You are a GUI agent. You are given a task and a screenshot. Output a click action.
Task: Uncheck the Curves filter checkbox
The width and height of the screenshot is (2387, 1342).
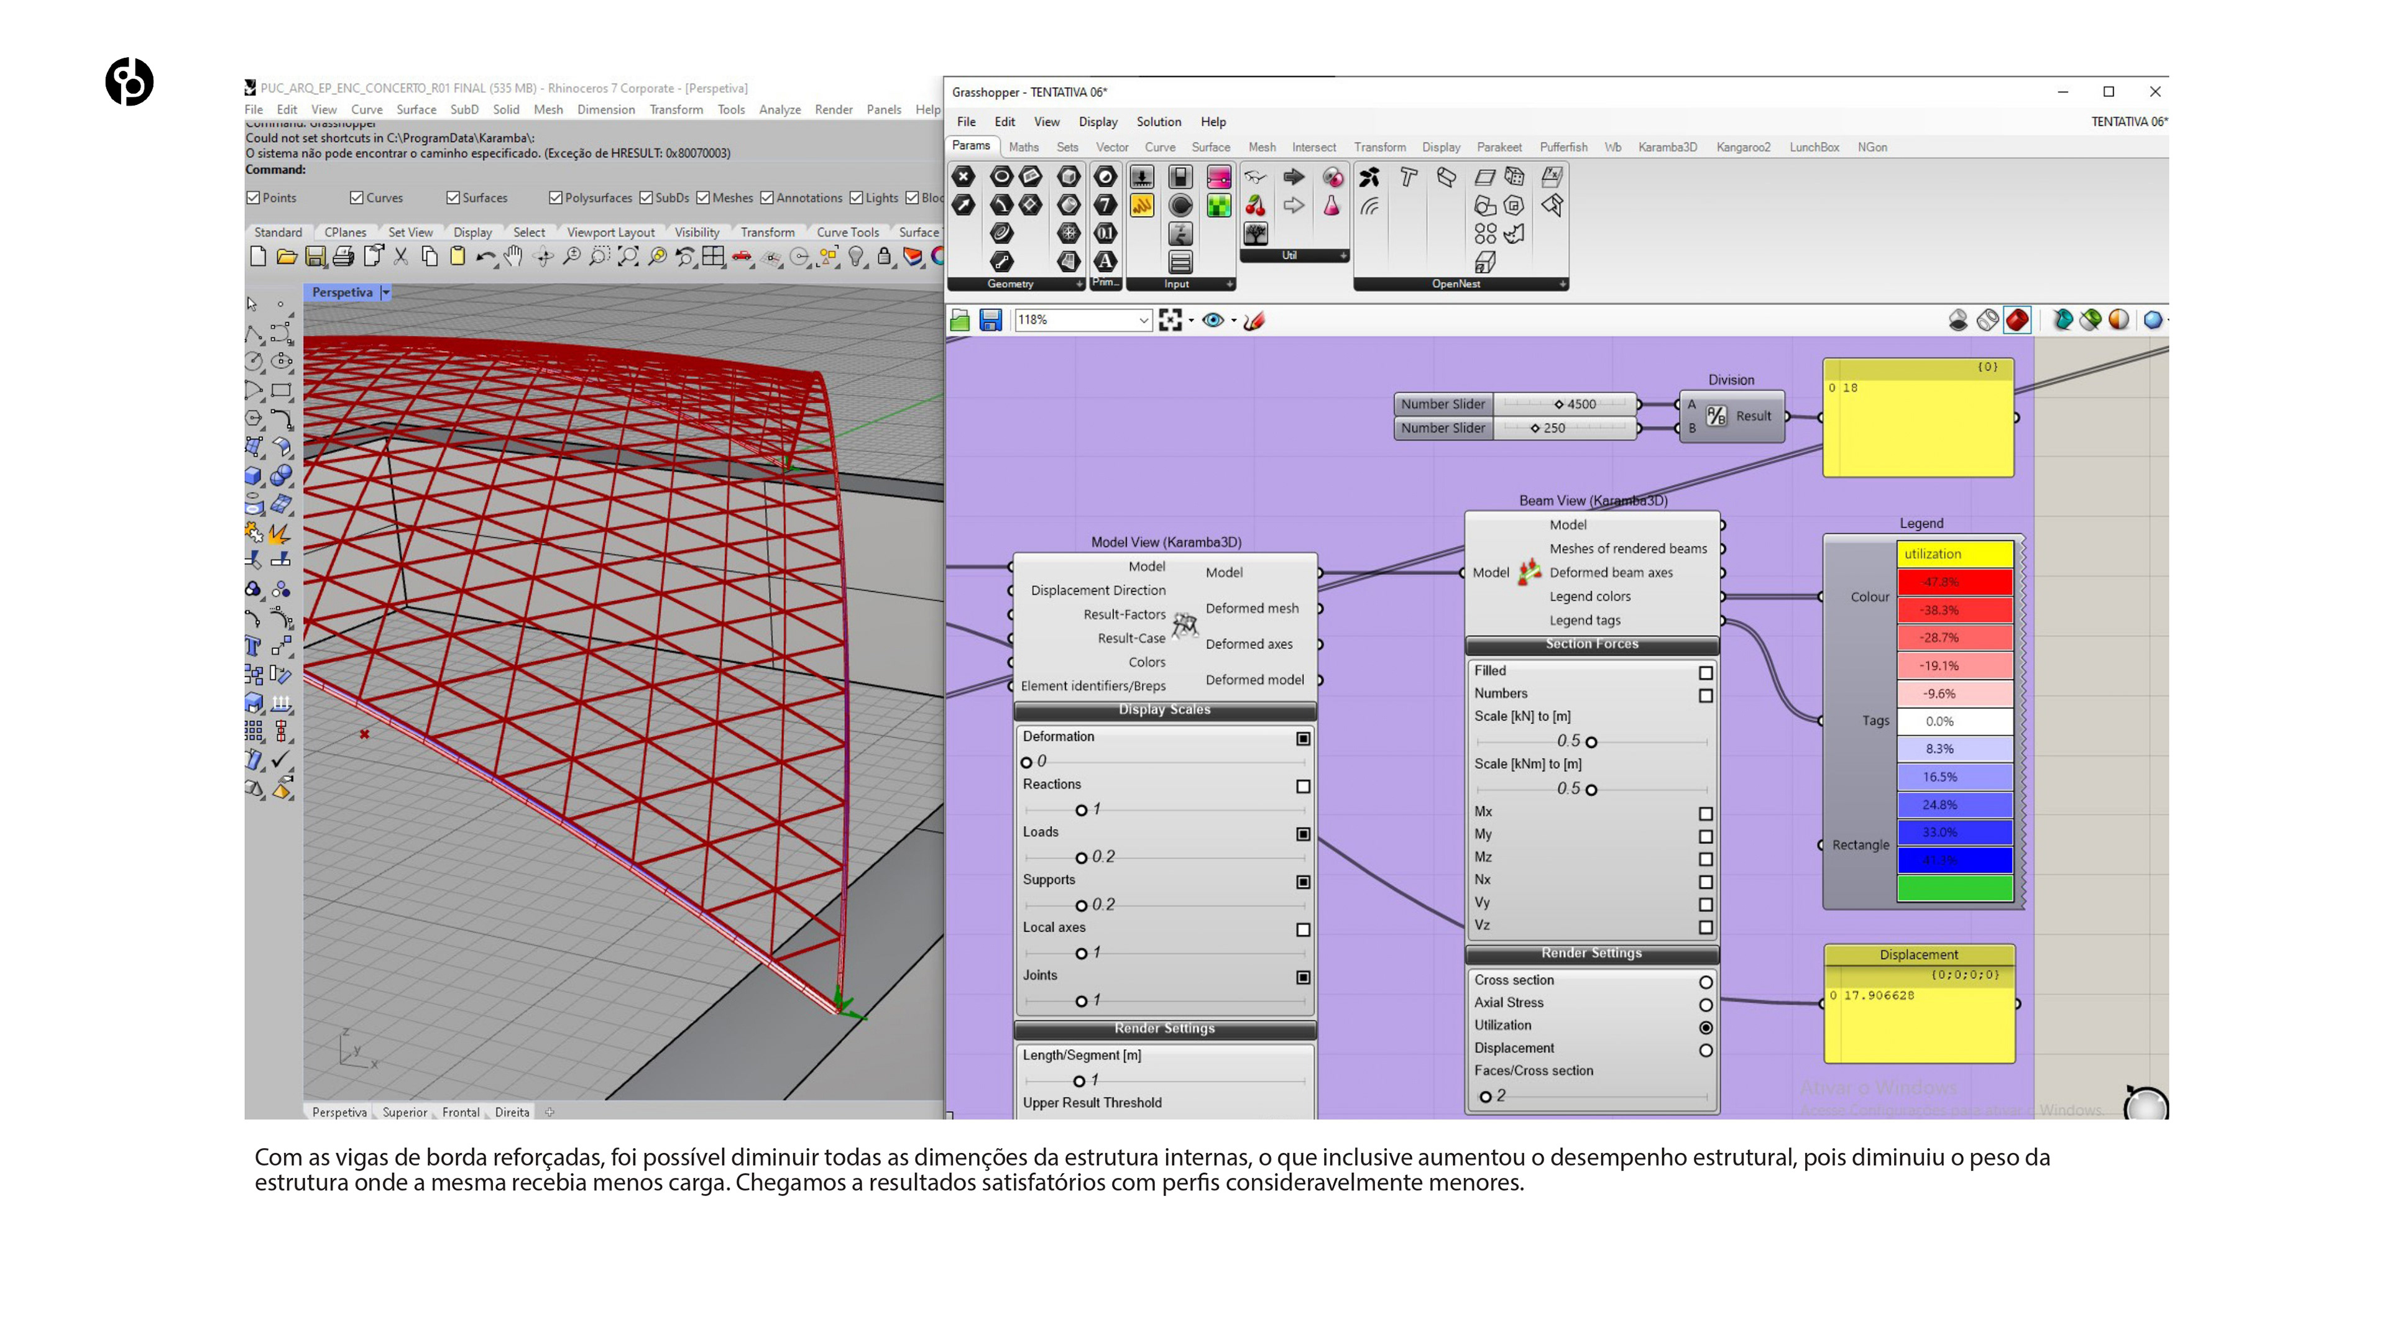coord(357,198)
